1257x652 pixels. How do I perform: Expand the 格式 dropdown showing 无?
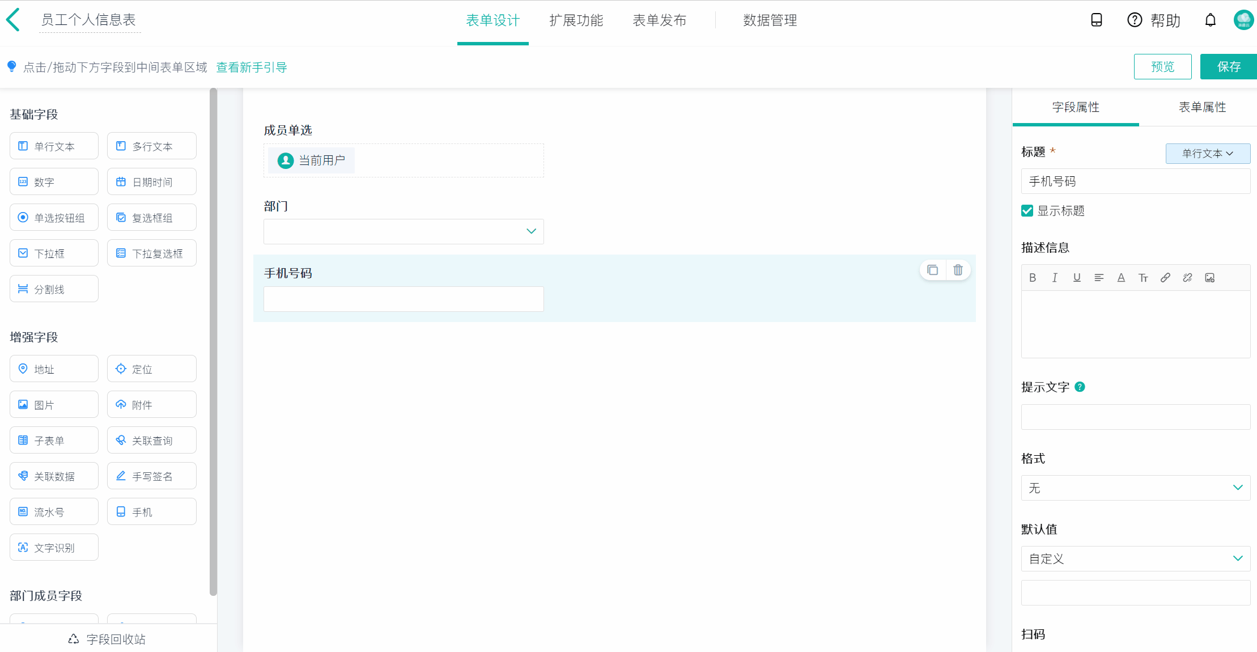[1135, 488]
